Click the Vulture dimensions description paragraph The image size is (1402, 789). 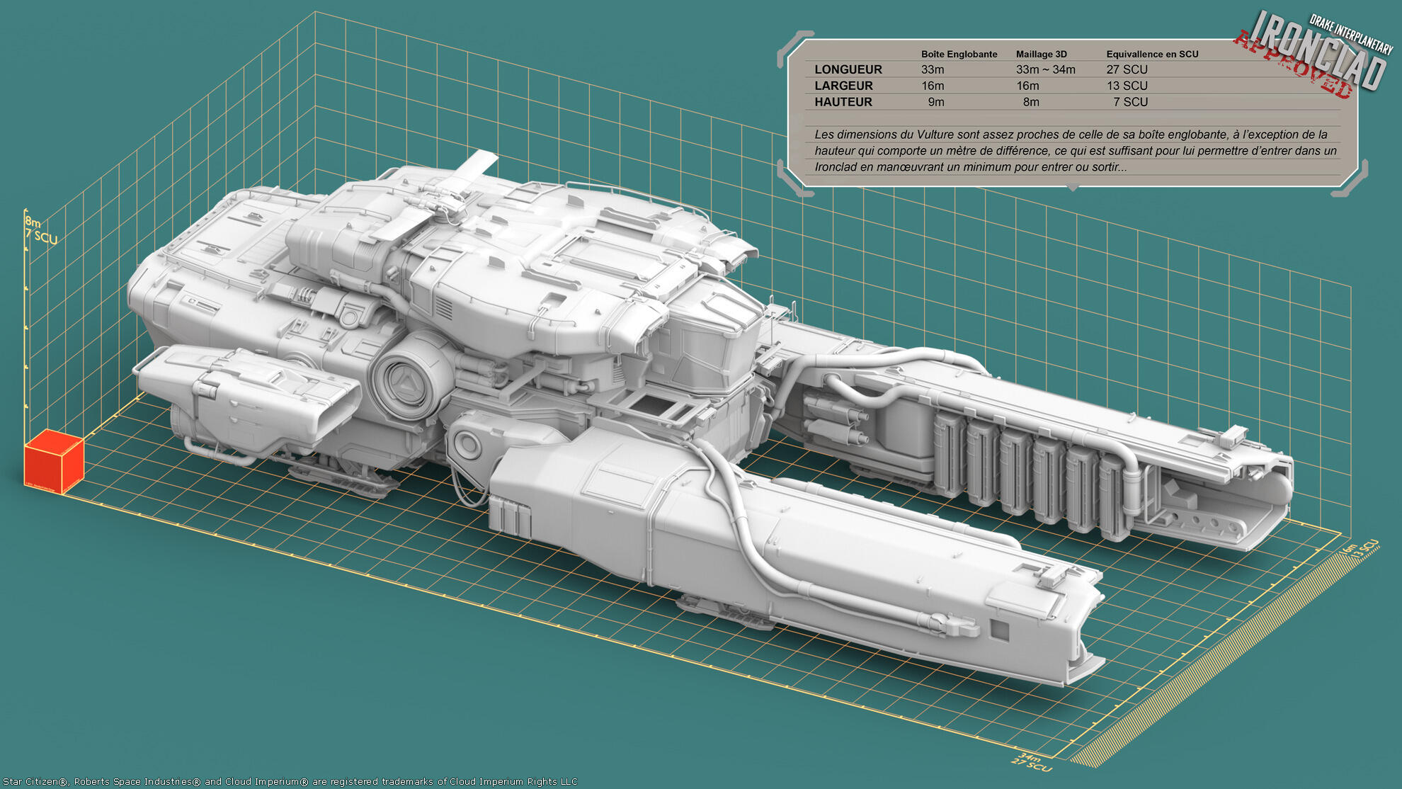[1075, 151]
